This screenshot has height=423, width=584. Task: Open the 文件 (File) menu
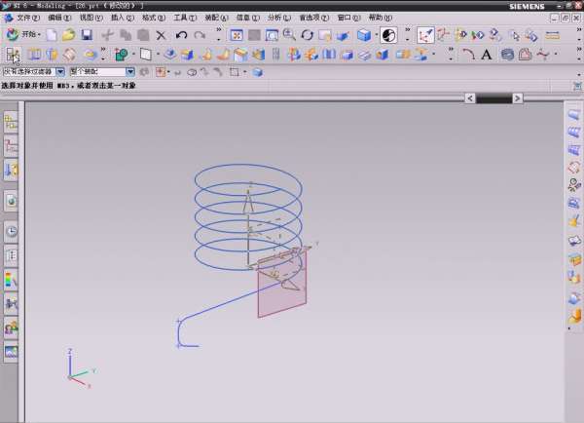click(27, 18)
